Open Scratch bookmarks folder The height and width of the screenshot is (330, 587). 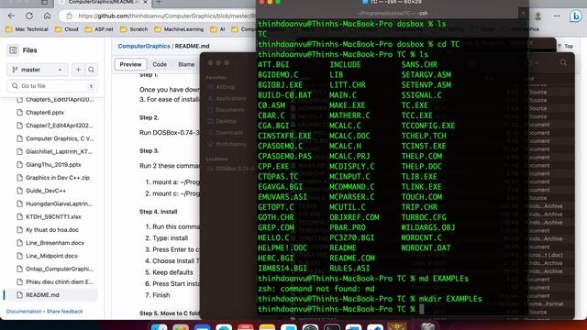click(134, 29)
